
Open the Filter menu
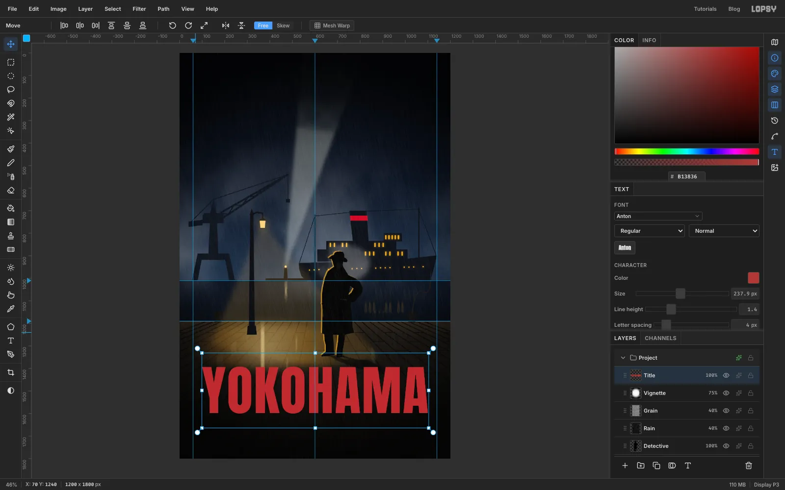[139, 9]
